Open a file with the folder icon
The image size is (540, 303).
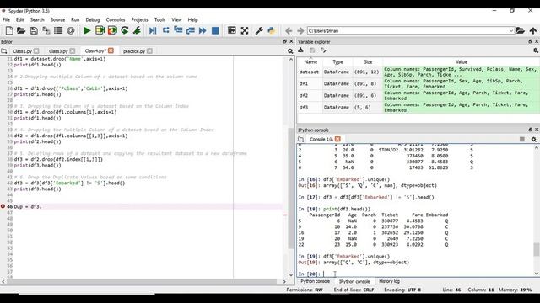pyautogui.click(x=21, y=30)
